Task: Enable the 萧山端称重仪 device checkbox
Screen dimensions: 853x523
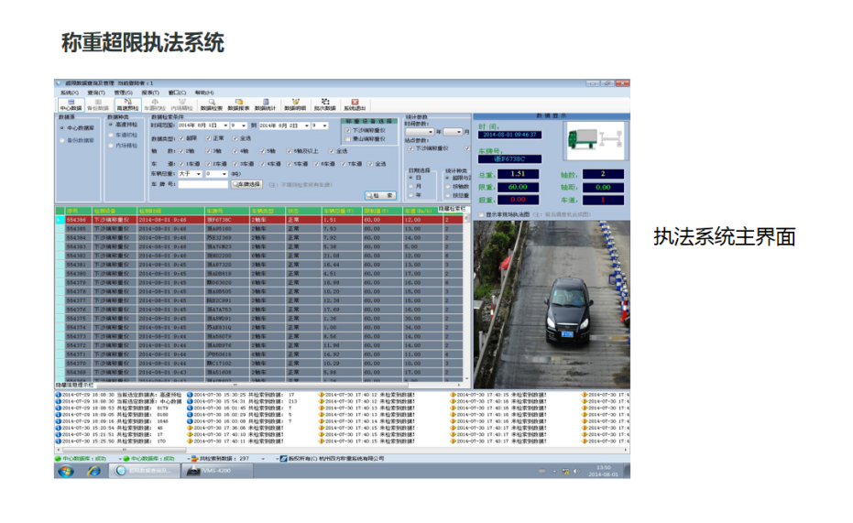Action: [347, 137]
